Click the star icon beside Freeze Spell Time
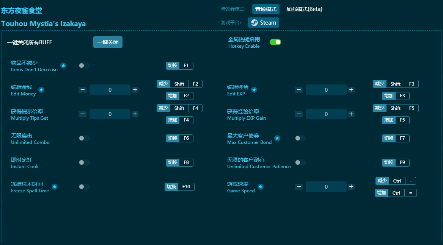Screen dimensions: 443x245 coord(55,187)
